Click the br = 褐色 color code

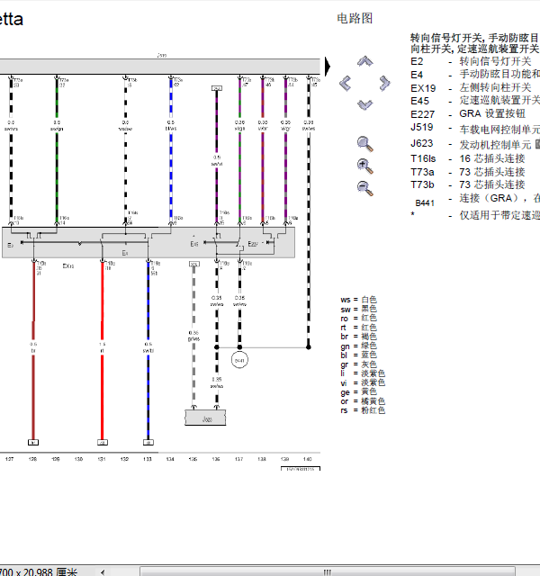[x=359, y=337]
